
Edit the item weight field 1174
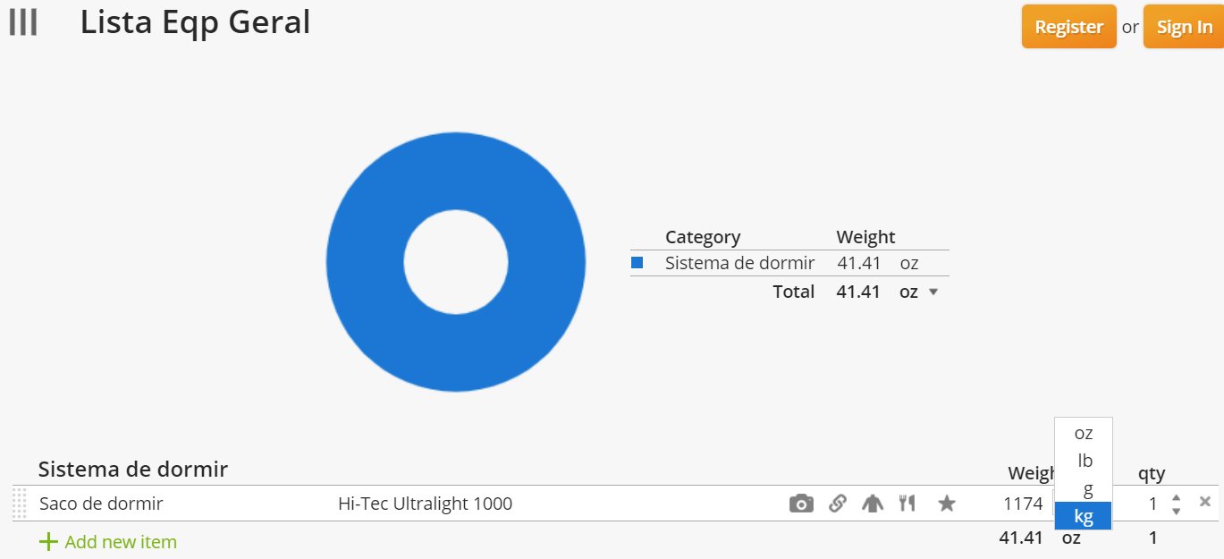coord(1023,504)
